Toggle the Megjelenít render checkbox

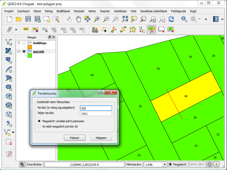pyautogui.click(x=170, y=164)
